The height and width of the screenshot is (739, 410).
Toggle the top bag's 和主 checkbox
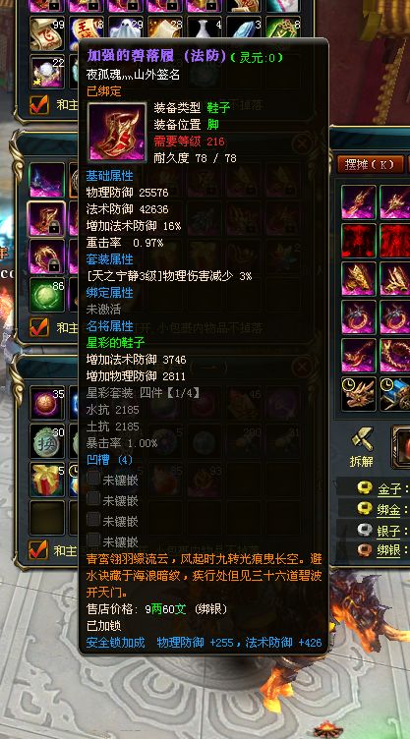point(39,104)
